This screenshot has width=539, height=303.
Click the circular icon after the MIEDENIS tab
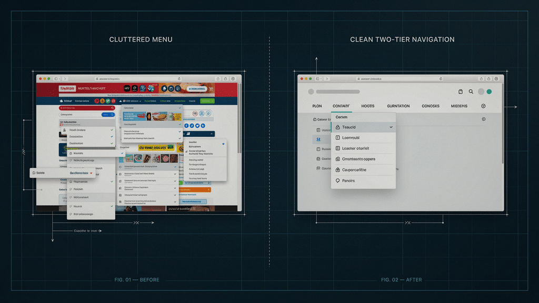click(x=483, y=106)
